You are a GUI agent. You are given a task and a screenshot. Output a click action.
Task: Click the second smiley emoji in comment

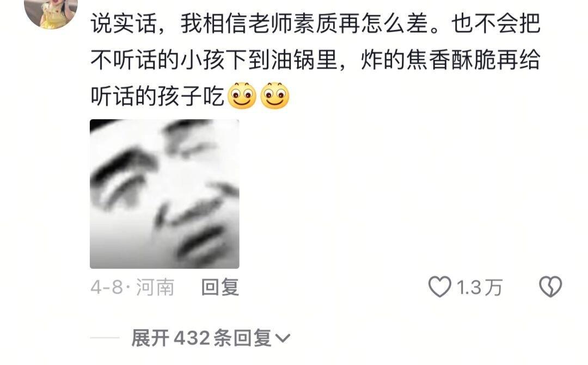(274, 96)
